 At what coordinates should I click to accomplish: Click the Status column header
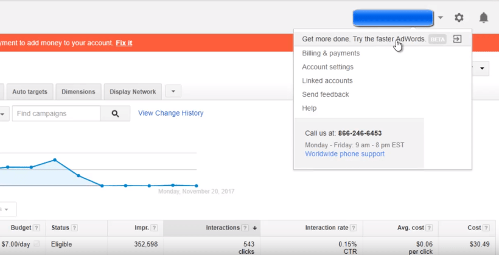[x=60, y=228]
